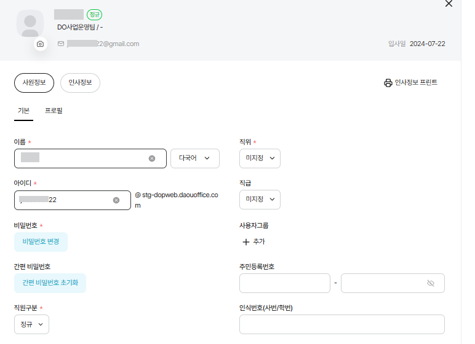Expand the 직급 dropdown
475x344 pixels.
coord(260,200)
